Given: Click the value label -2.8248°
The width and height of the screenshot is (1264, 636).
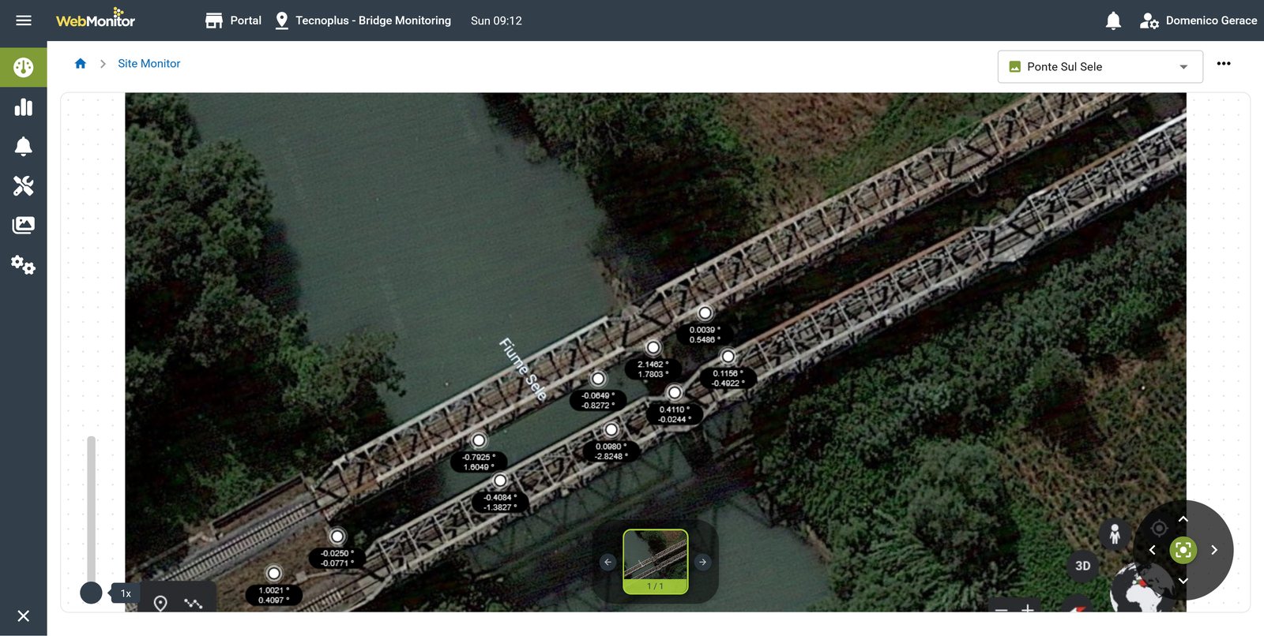Looking at the screenshot, I should tap(611, 457).
